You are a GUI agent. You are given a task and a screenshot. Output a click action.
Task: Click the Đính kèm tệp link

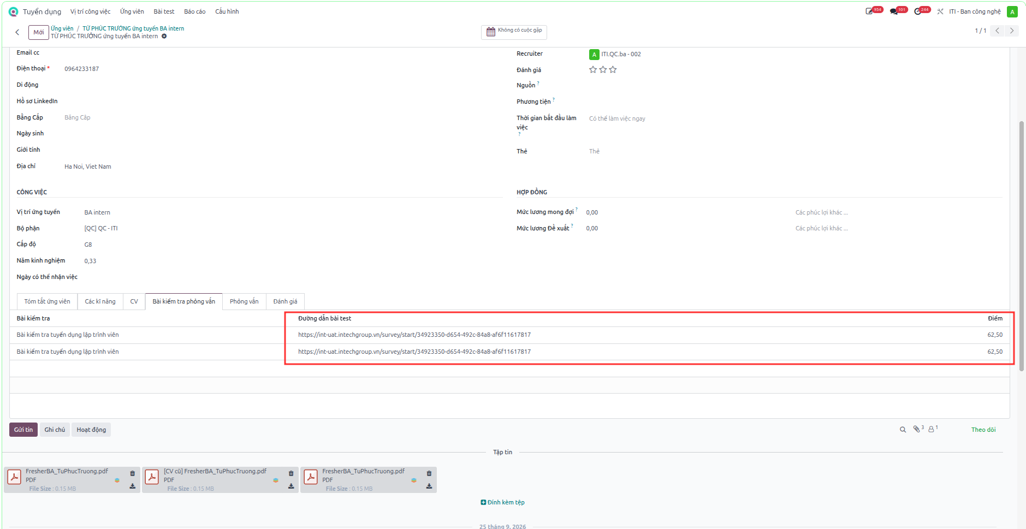[x=502, y=502]
